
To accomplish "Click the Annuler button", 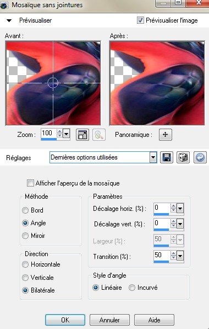I will [110, 320].
